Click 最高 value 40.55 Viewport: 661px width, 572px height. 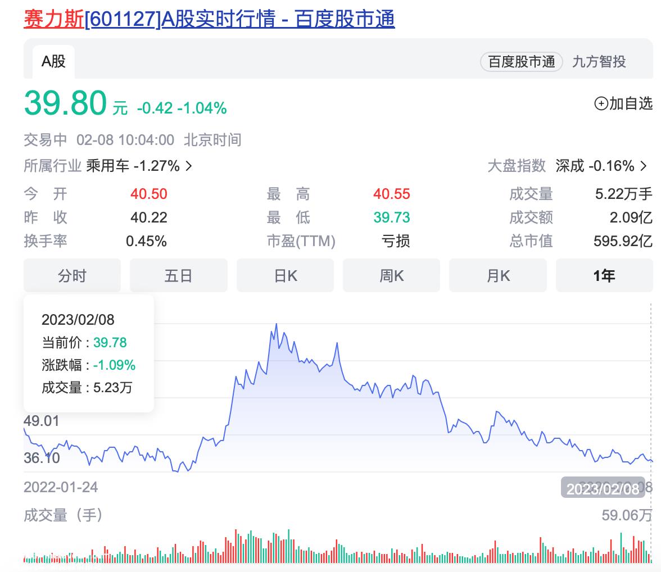tap(392, 194)
